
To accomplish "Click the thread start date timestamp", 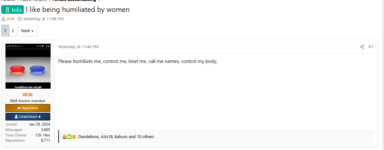I will click(43, 19).
